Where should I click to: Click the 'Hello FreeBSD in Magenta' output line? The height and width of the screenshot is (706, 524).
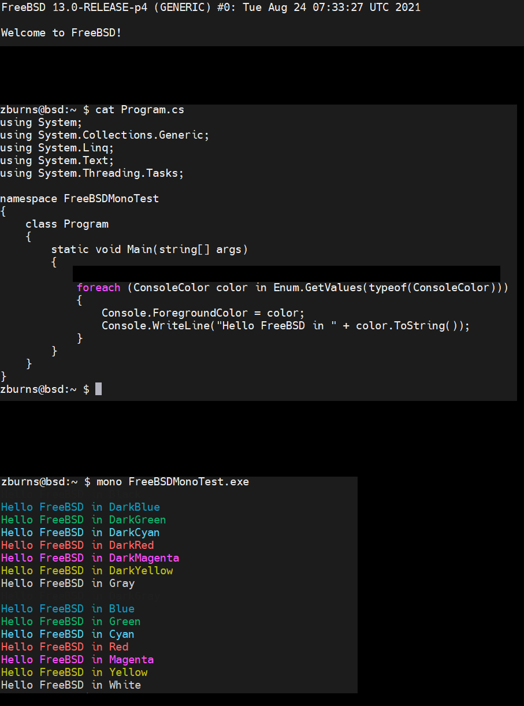click(x=77, y=660)
